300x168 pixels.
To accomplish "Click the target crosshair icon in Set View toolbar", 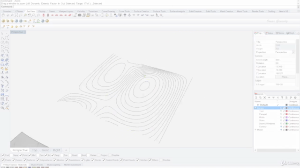I will pyautogui.click(x=102, y=15).
